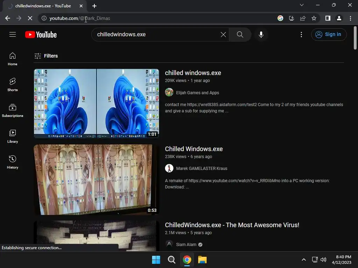
Task: Open Chrome profile icon
Action: point(339,18)
